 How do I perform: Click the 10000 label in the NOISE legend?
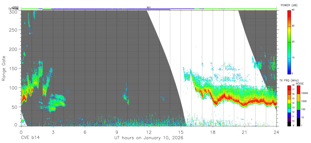(305, 93)
